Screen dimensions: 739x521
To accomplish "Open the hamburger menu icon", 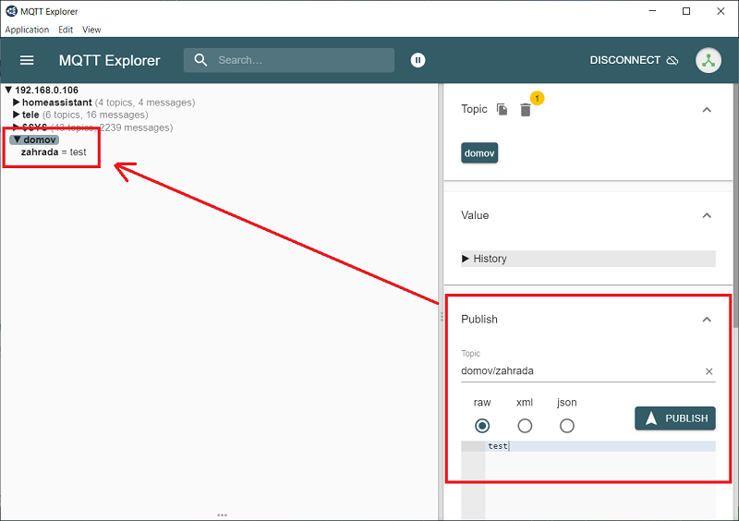I will 27,60.
